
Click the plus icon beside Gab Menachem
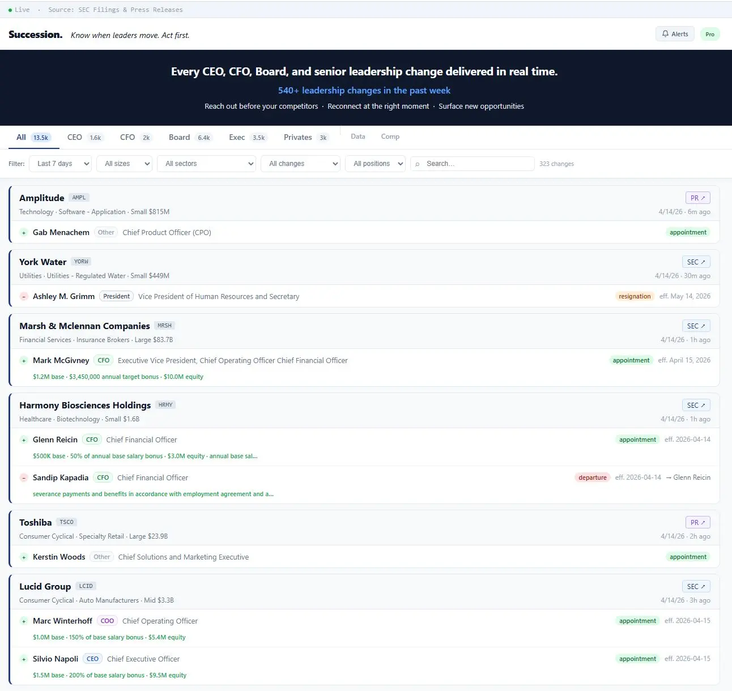[24, 233]
